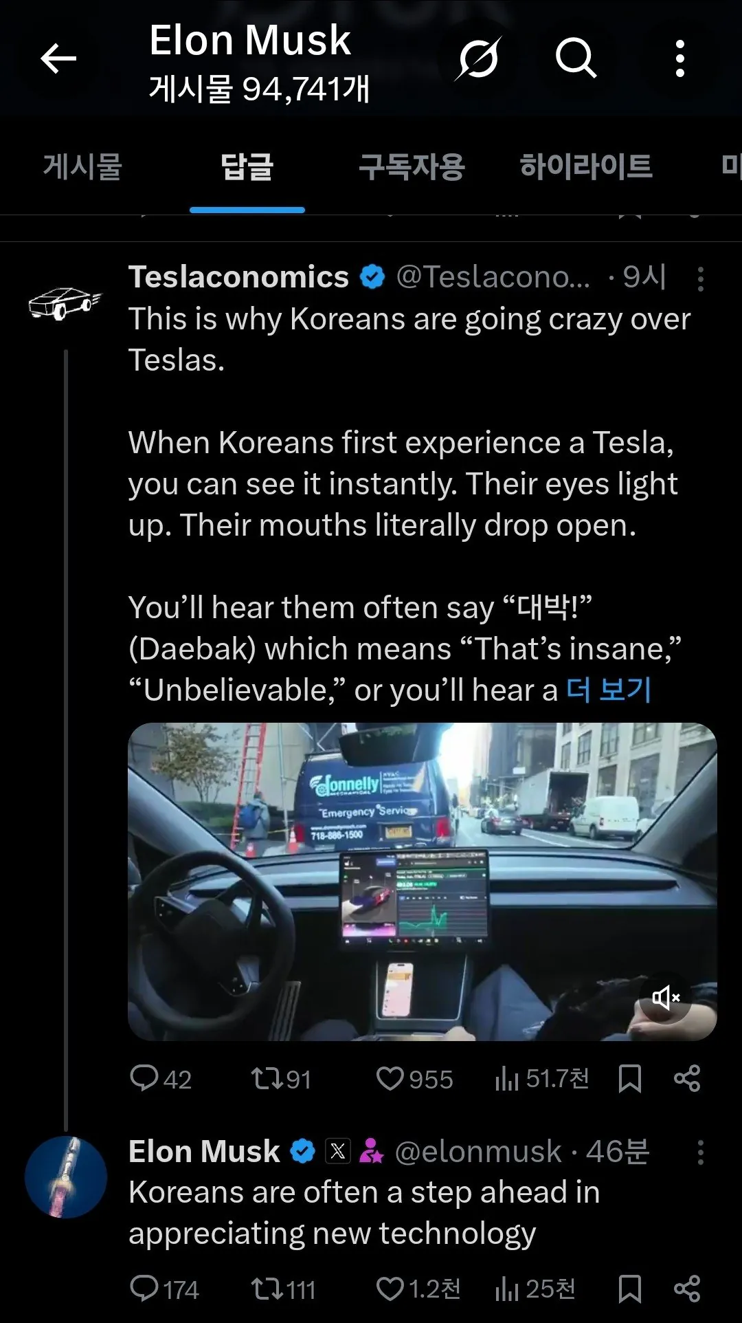The width and height of the screenshot is (742, 1323).
Task: Open options menu on the Teslaconomics post
Action: pyautogui.click(x=700, y=278)
